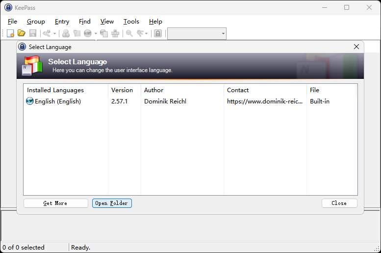Select the English (English) language row
Image resolution: width=381 pixels, height=253 pixels.
pyautogui.click(x=57, y=101)
